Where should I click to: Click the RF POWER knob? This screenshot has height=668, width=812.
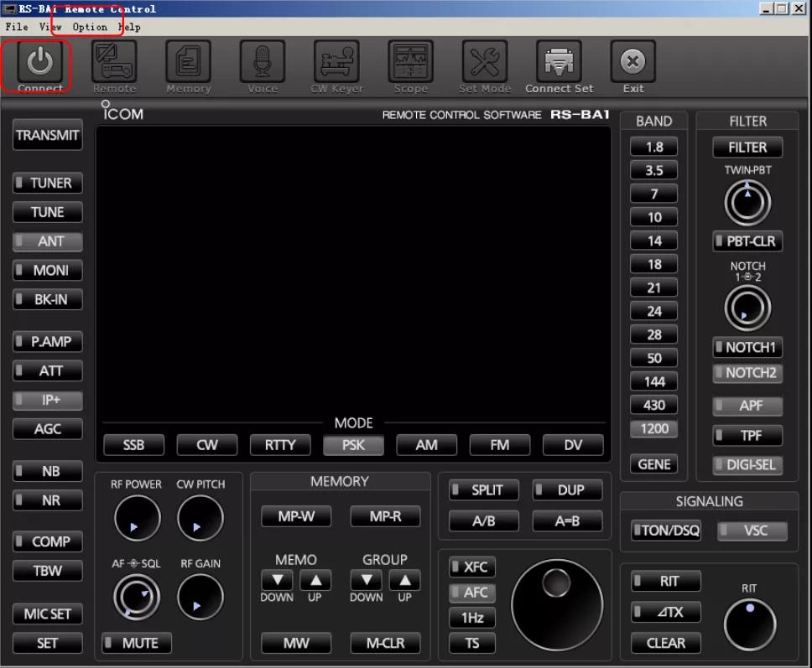137,518
